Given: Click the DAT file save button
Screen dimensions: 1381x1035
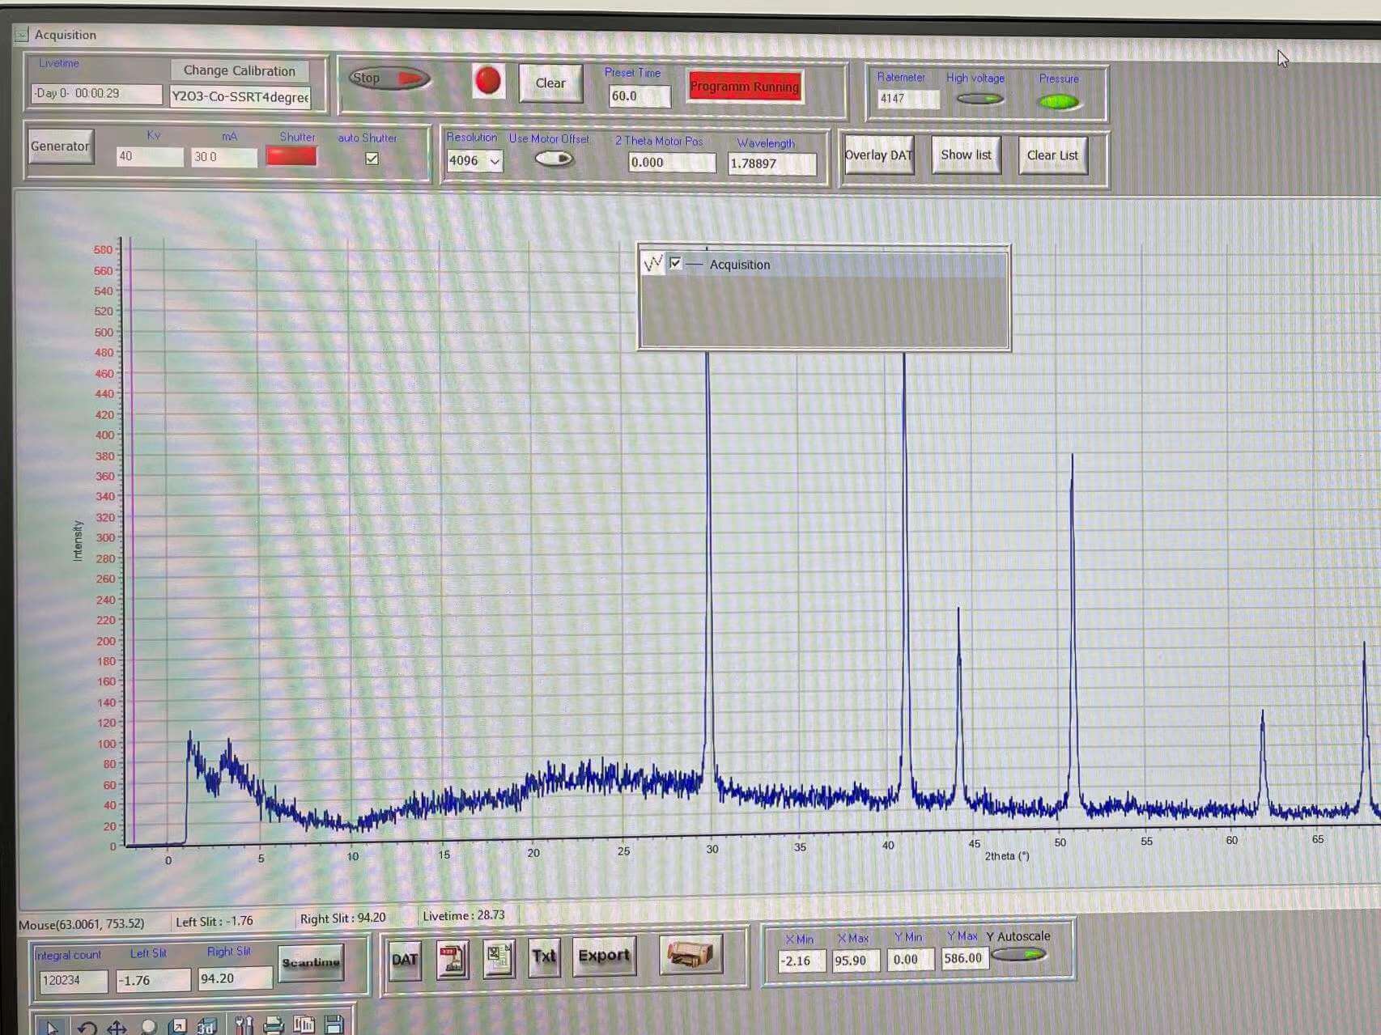Looking at the screenshot, I should coord(405,960).
